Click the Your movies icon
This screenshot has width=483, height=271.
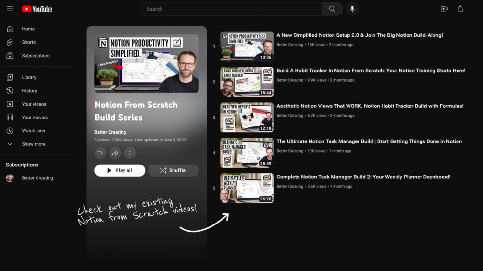10,118
